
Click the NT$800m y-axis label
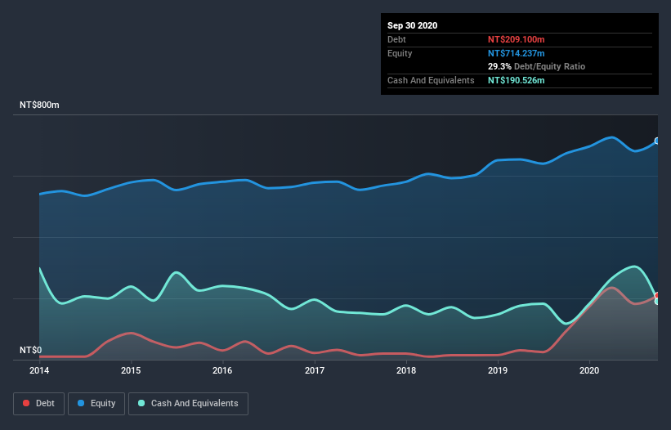coord(40,105)
